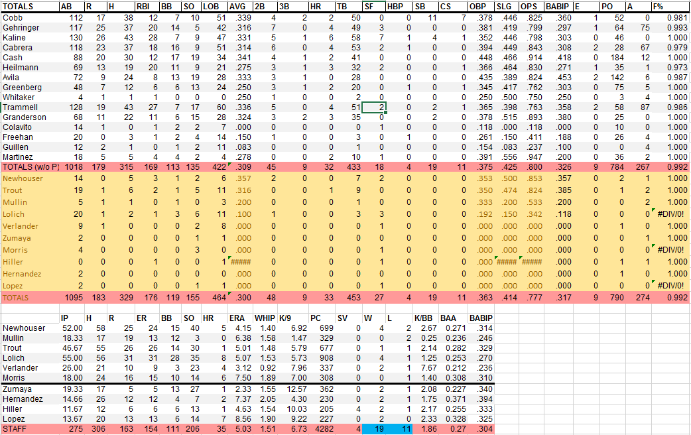Click Trout's 46.67 innings pitched
This screenshot has height=435, width=691.
72,348
